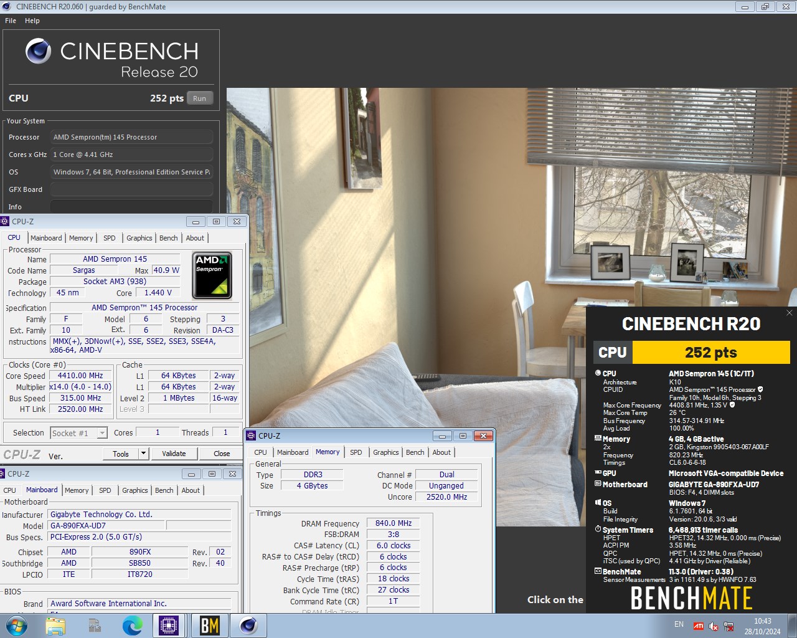Viewport: 797px width, 638px height.
Task: Click title bar icon of processor CPU-Z window
Action: [5, 221]
